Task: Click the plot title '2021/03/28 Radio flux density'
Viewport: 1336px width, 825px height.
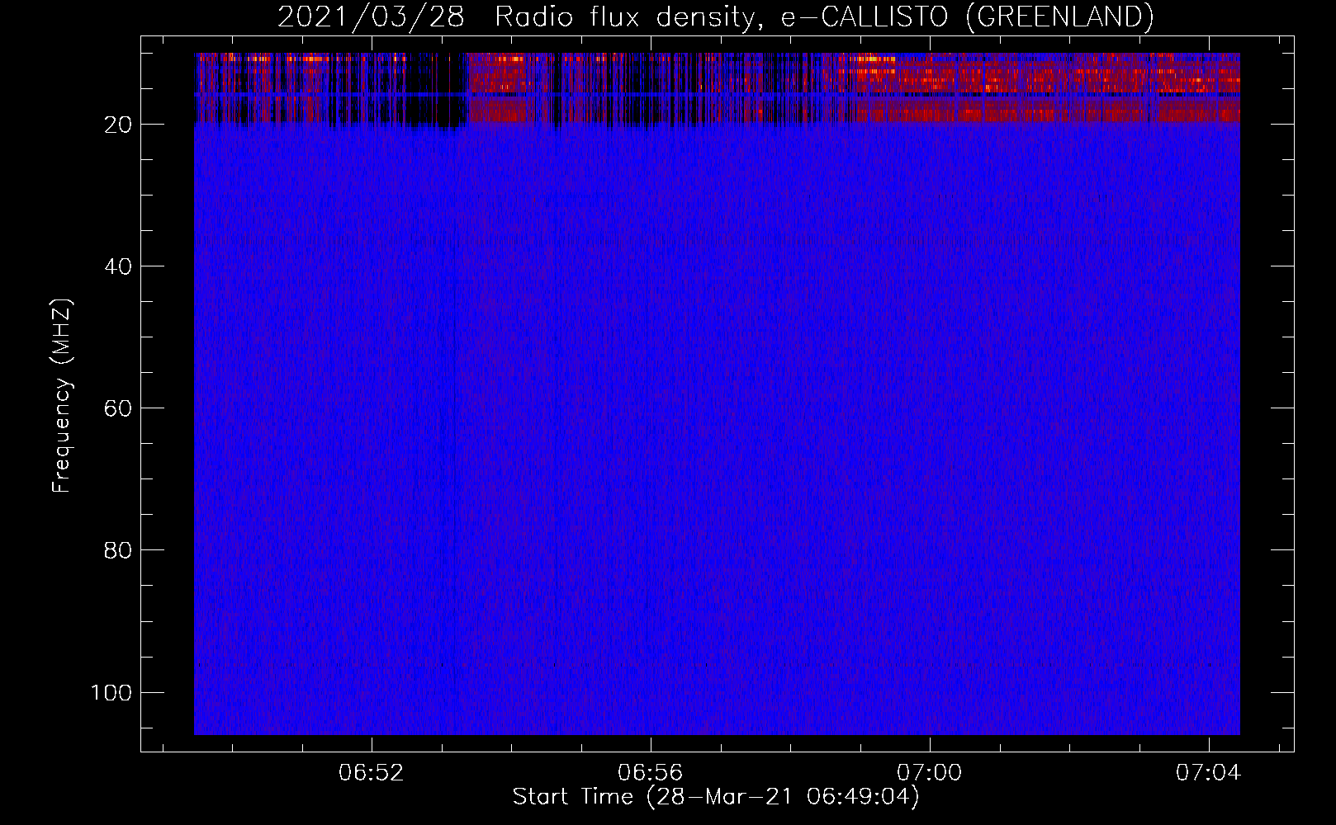Action: [715, 16]
